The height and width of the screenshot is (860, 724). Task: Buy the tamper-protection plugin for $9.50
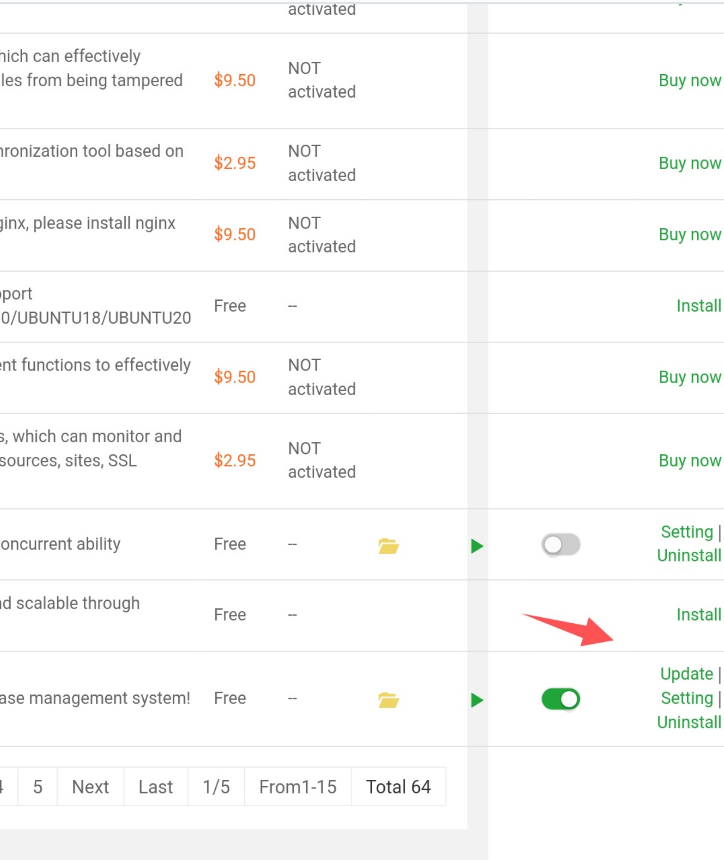[690, 80]
